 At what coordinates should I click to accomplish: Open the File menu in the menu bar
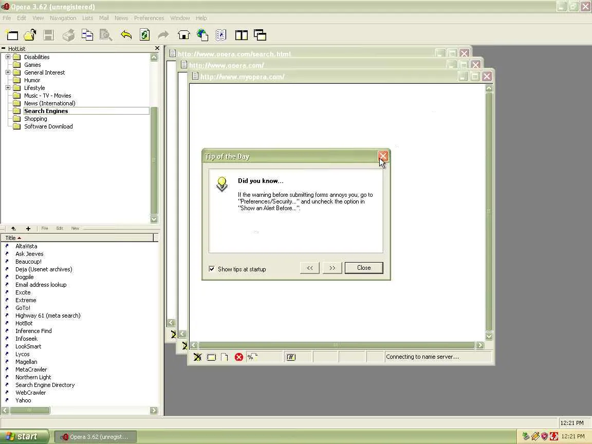pyautogui.click(x=7, y=18)
